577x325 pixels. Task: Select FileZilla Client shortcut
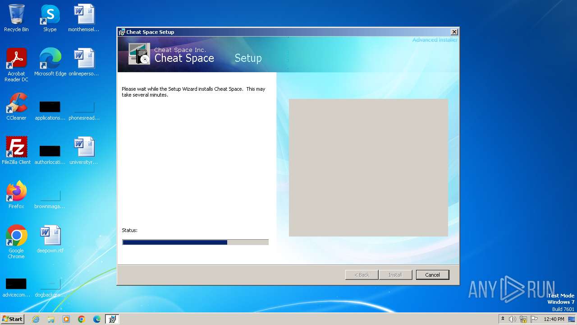coord(16,151)
